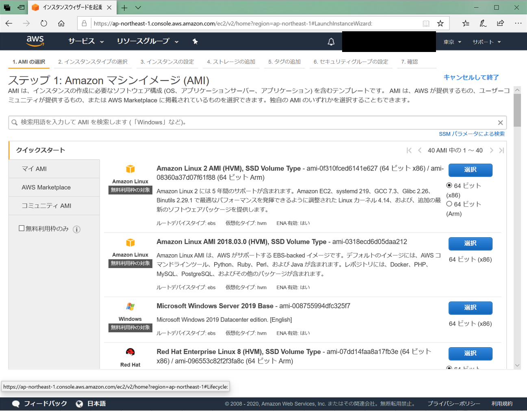Click 日本語 language selector in footer
The width and height of the screenshot is (527, 411).
pos(96,404)
